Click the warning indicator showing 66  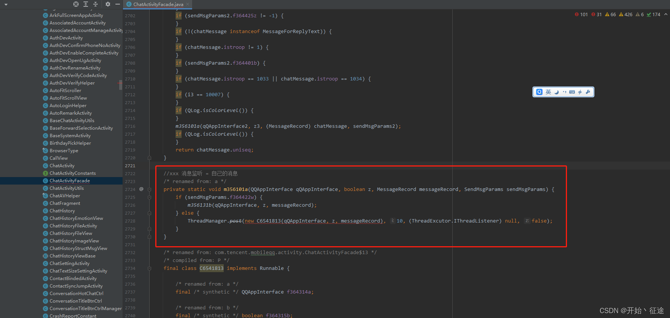click(611, 15)
